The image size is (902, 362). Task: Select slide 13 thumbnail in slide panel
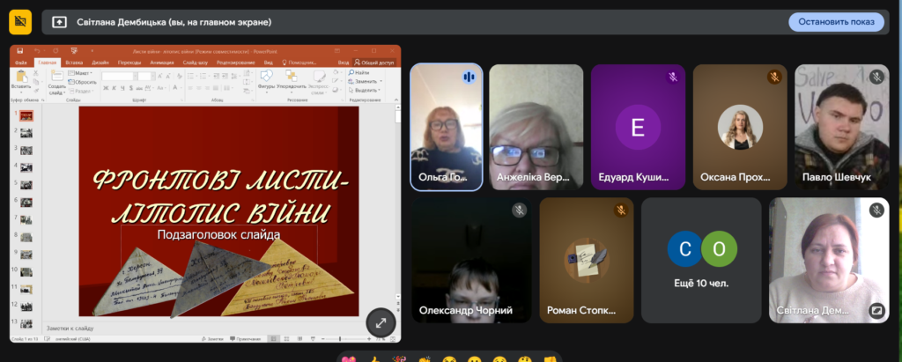click(26, 325)
